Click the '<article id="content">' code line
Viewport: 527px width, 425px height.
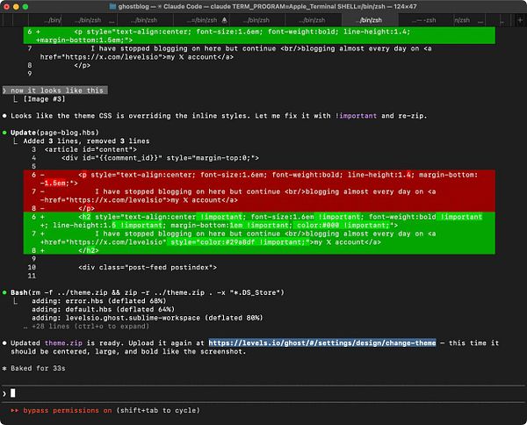coord(90,149)
